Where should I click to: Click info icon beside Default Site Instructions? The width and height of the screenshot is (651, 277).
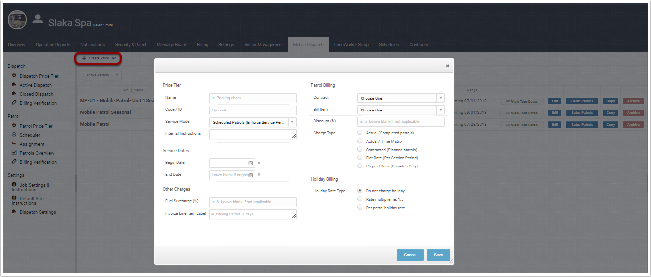coord(14,198)
